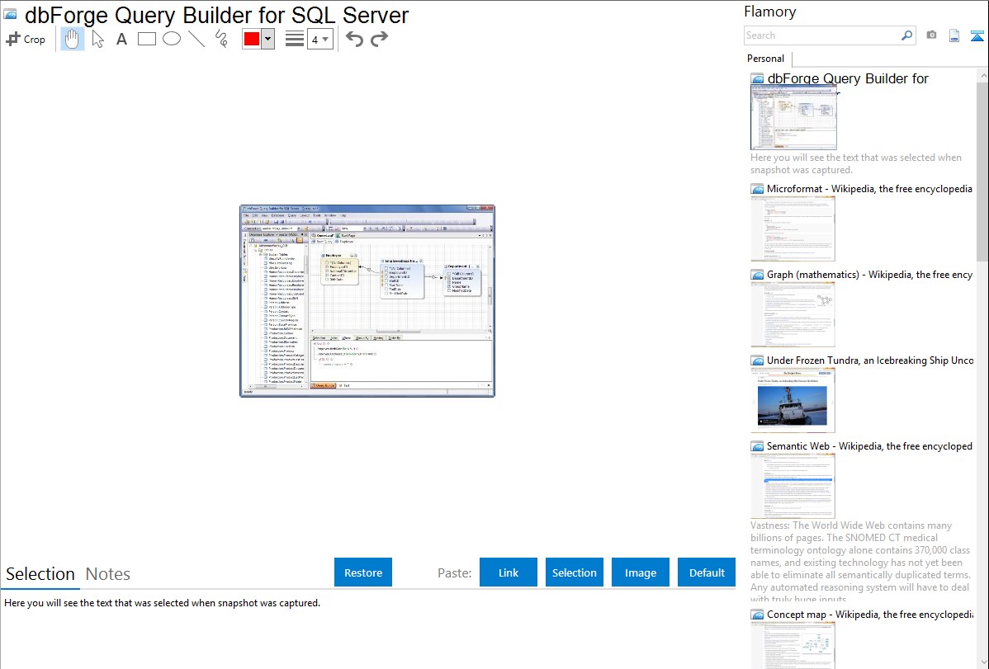The height and width of the screenshot is (669, 989).
Task: Click the Restore button
Action: point(363,572)
